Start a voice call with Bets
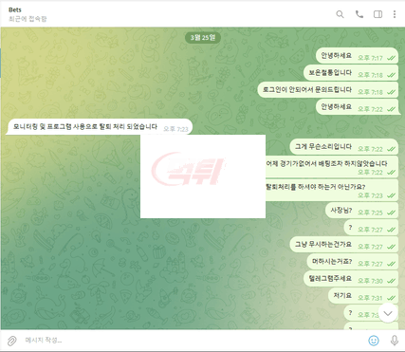405x352 pixels. (x=359, y=14)
